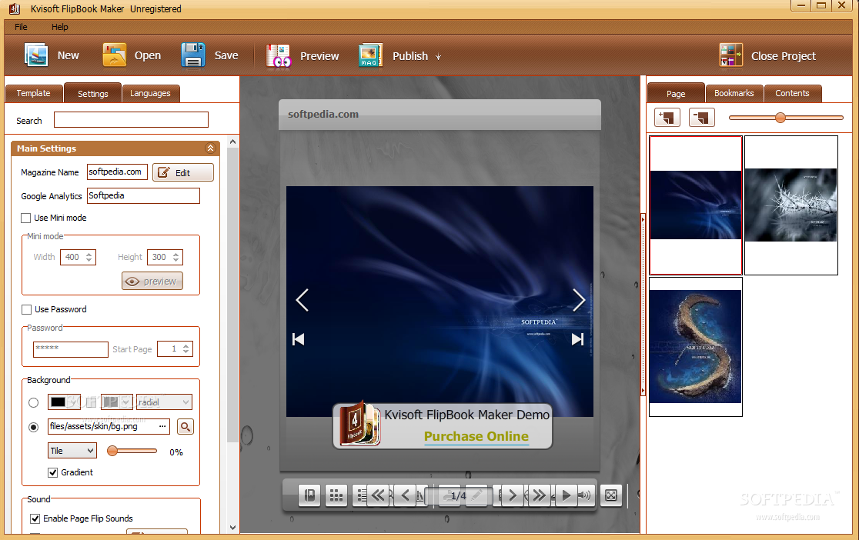The width and height of the screenshot is (859, 540).
Task: Open a project via the Open icon
Action: pyautogui.click(x=115, y=55)
